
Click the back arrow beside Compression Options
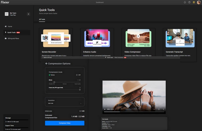46,64
